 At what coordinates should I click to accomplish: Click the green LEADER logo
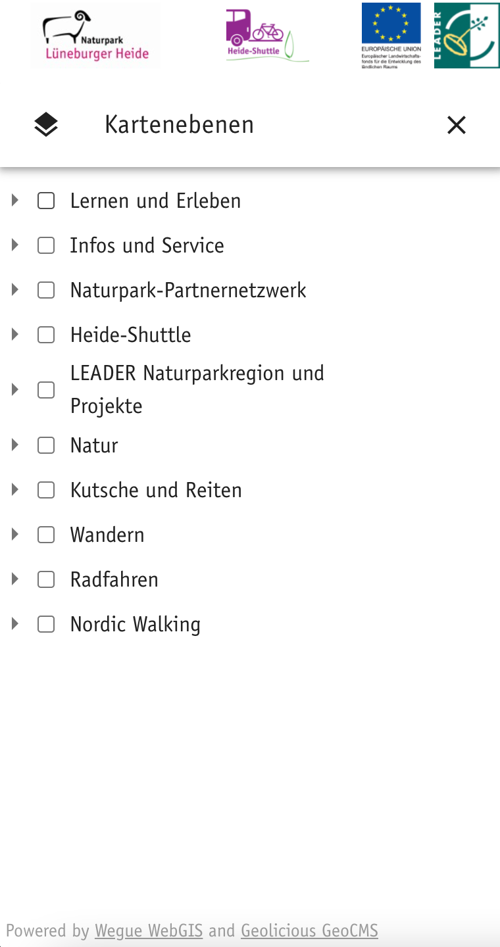point(466,36)
